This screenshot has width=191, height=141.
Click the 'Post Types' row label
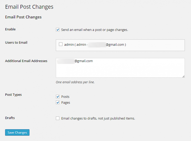(x=13, y=95)
